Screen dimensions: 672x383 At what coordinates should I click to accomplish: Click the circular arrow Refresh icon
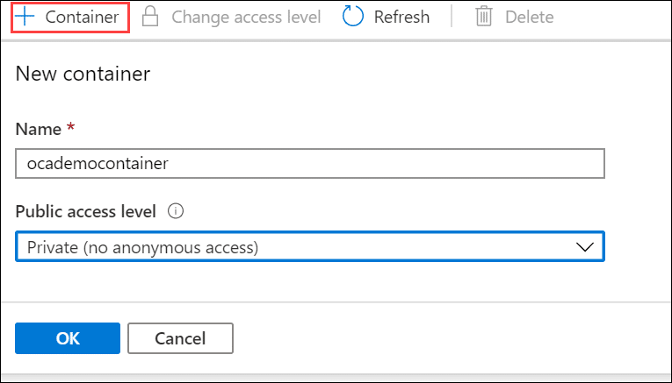[x=353, y=17]
